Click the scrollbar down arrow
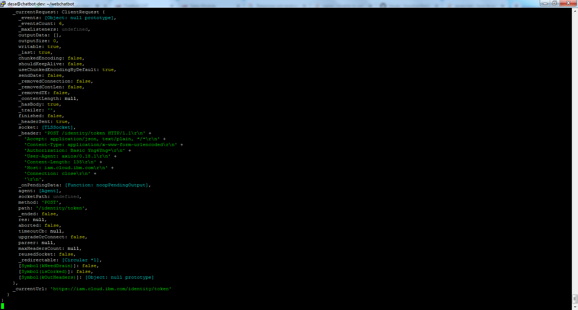578x310 pixels. click(575, 307)
